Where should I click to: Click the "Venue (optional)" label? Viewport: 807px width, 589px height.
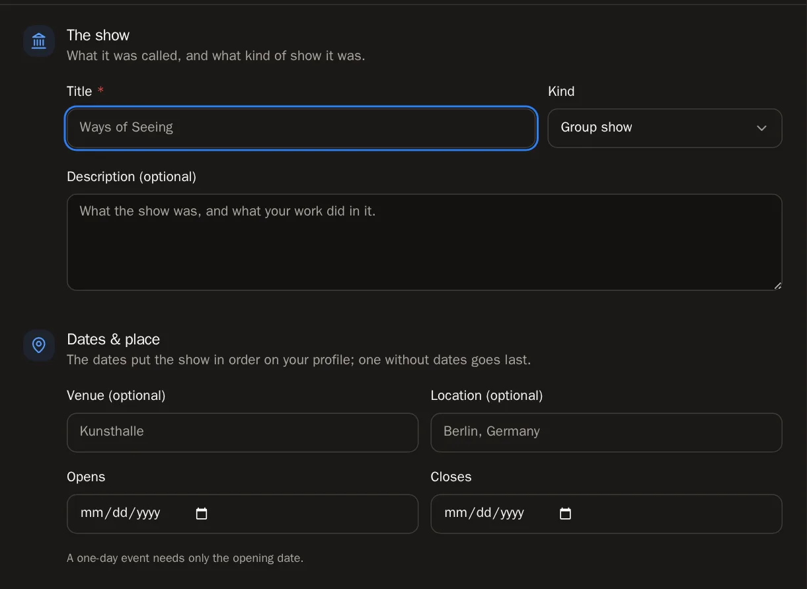[116, 395]
